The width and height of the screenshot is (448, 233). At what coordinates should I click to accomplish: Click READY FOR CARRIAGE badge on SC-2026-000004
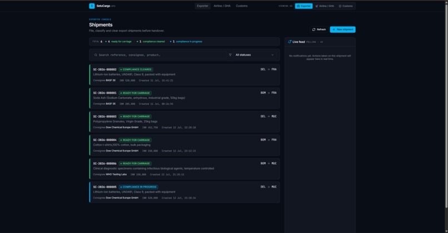coord(135,140)
